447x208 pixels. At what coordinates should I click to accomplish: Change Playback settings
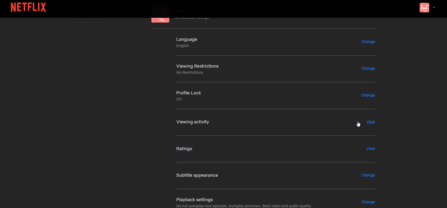point(368,202)
